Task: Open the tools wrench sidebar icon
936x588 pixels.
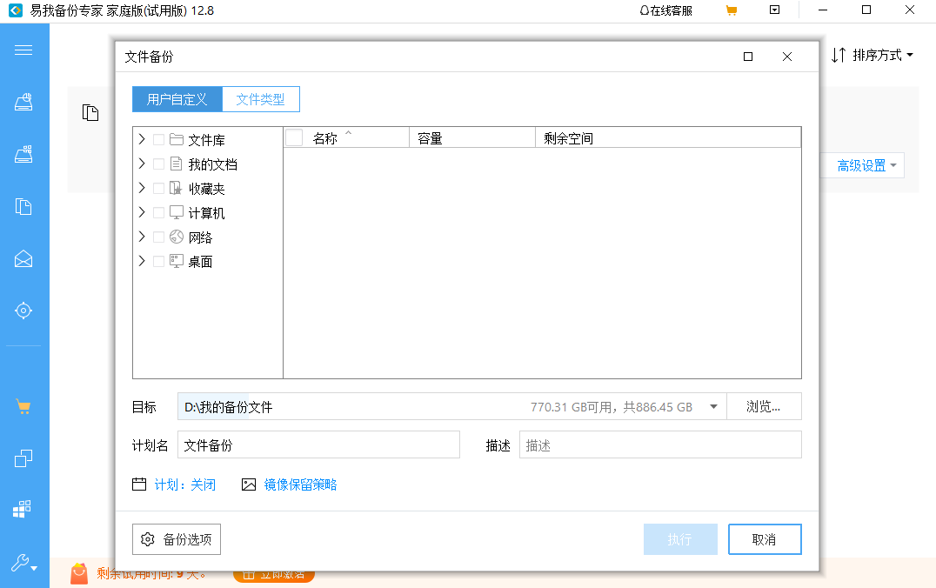Action: tap(23, 563)
